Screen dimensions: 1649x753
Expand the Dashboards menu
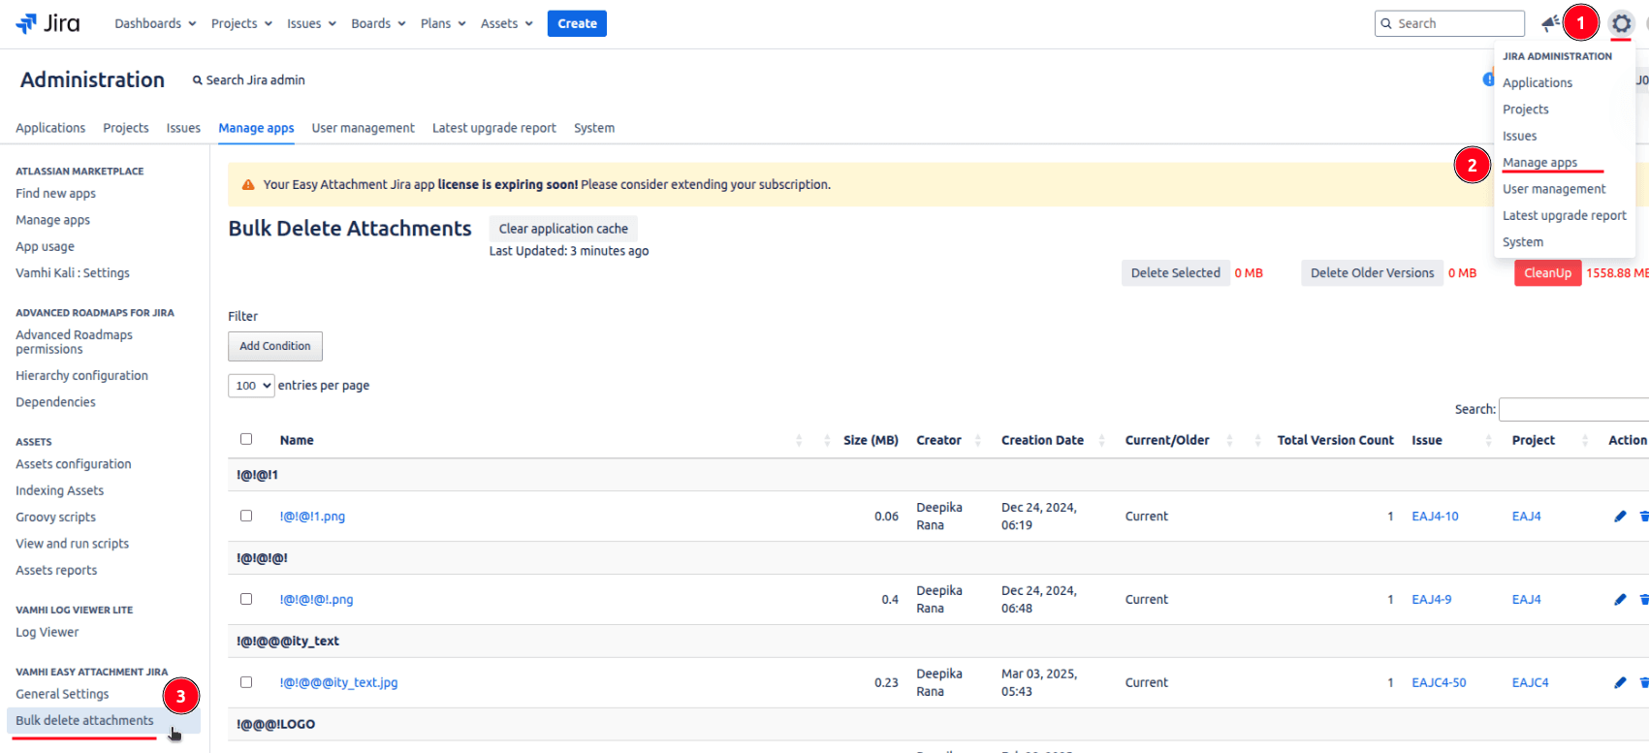point(155,23)
